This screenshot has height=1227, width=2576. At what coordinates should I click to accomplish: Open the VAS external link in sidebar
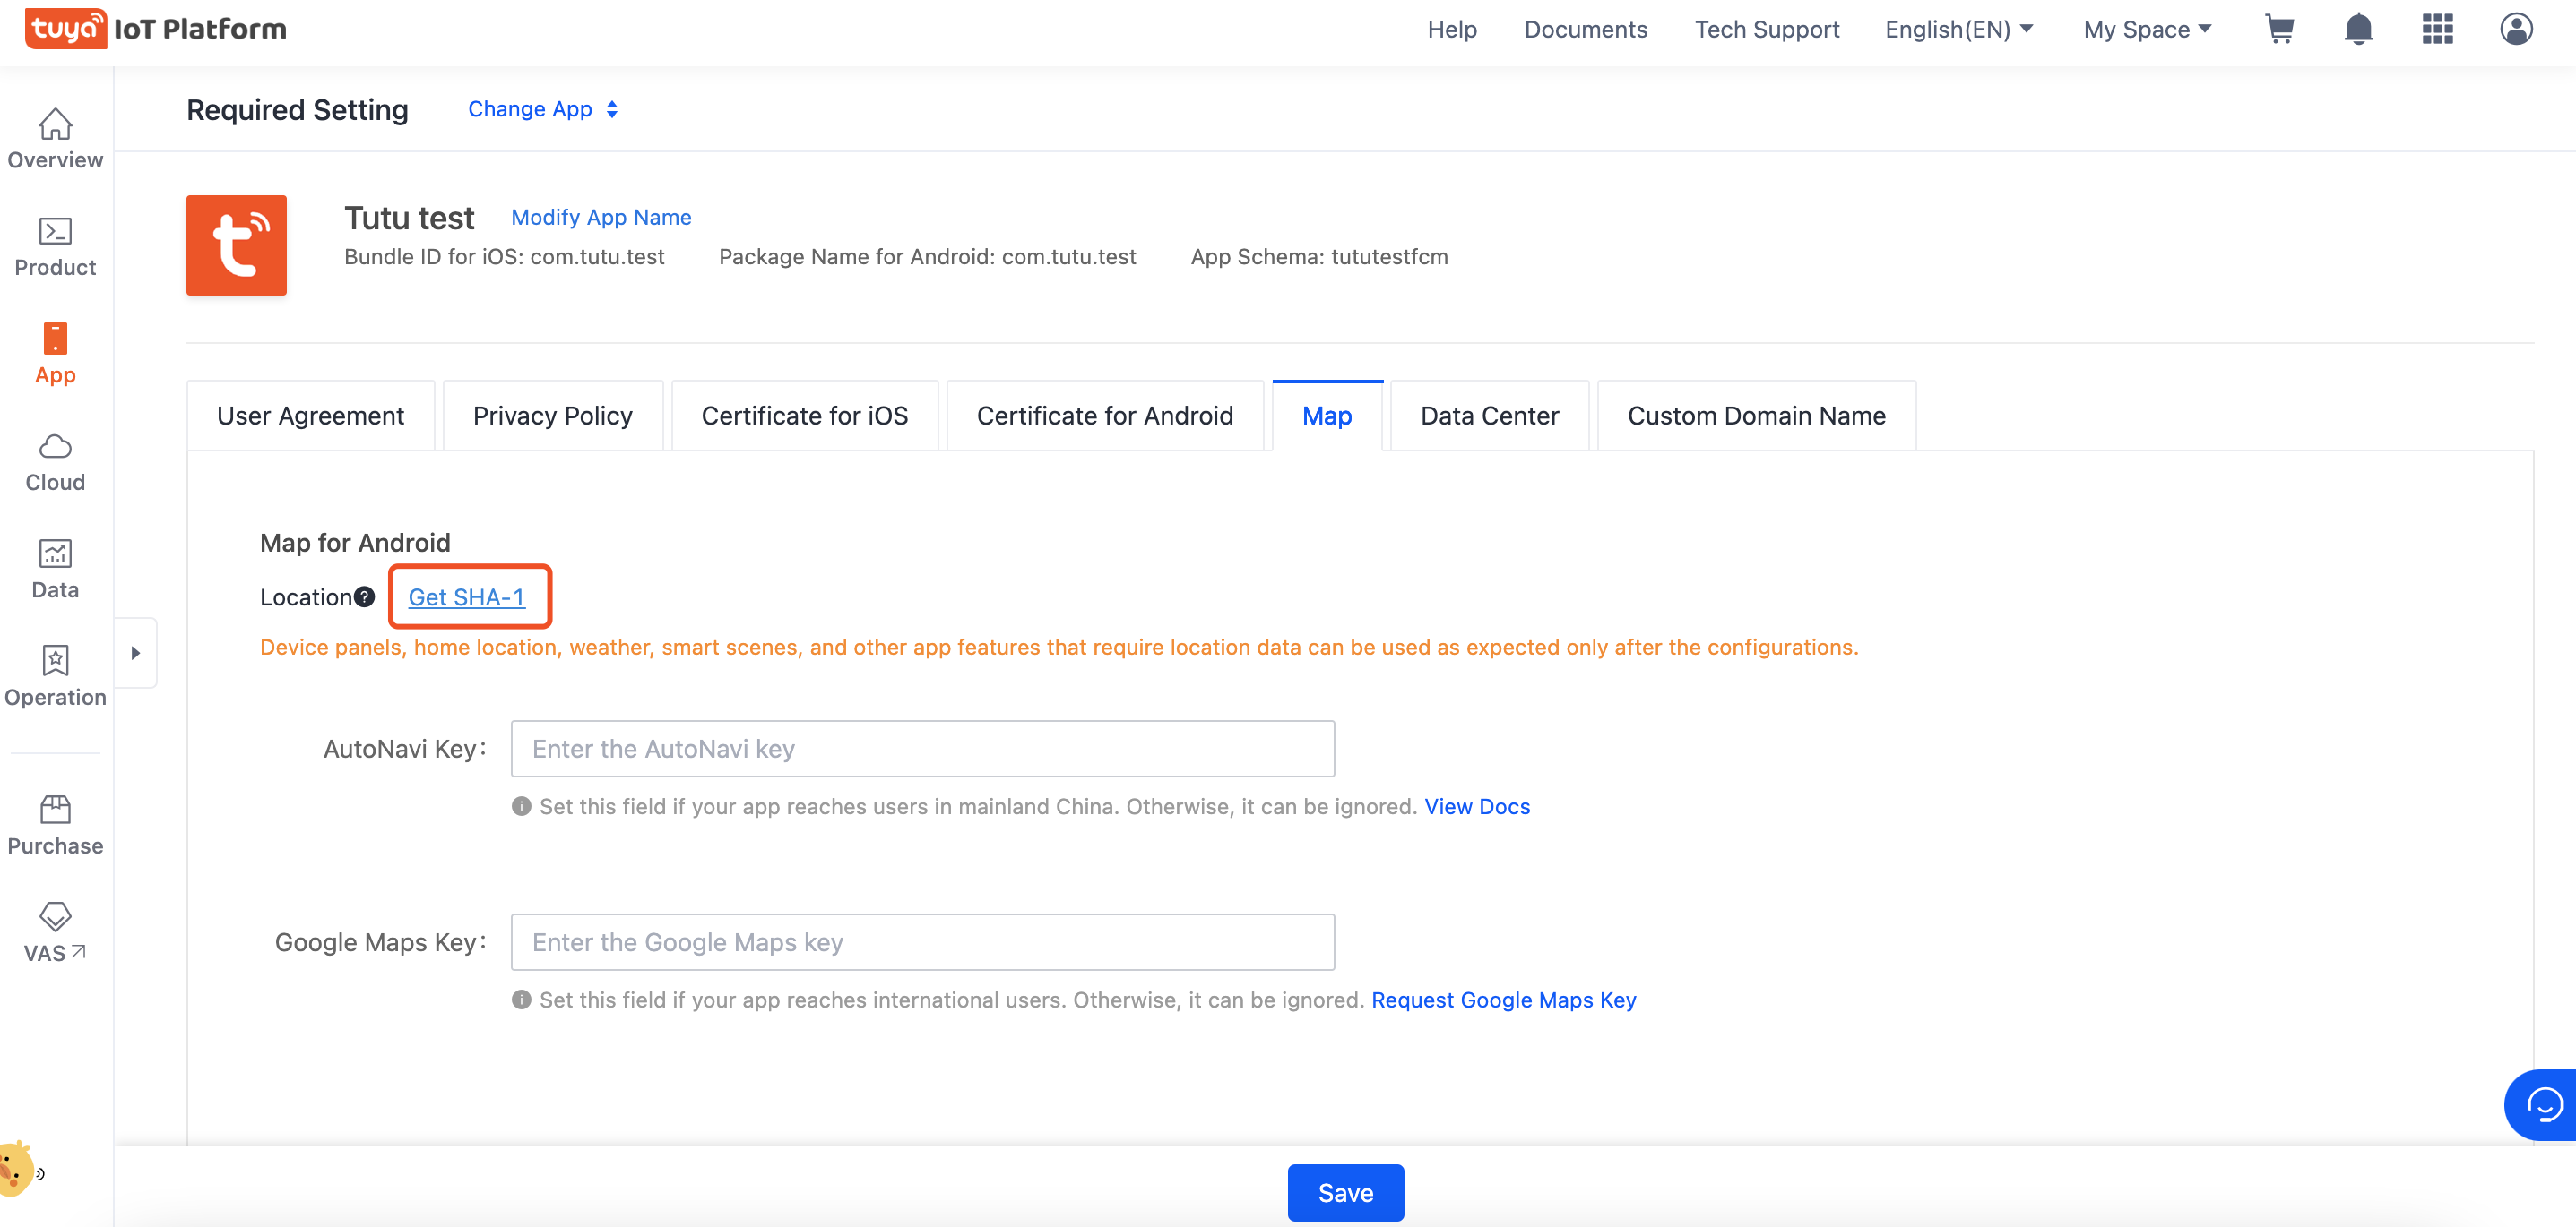pos(55,932)
